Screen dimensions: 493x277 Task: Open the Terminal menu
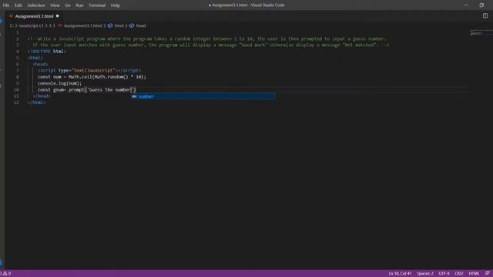pyautogui.click(x=97, y=5)
